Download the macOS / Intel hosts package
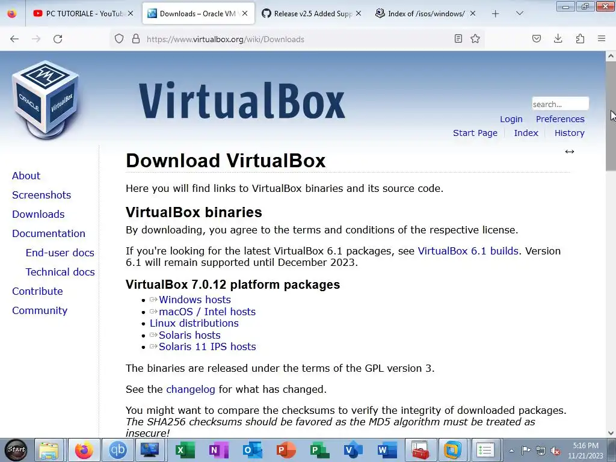The height and width of the screenshot is (462, 616). pyautogui.click(x=207, y=312)
